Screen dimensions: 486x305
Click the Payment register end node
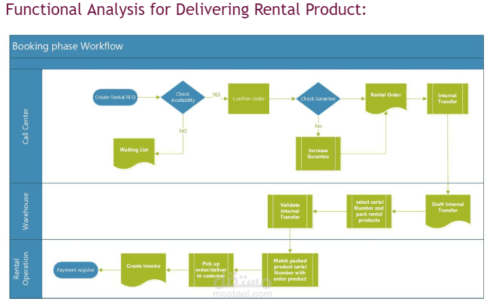(75, 270)
